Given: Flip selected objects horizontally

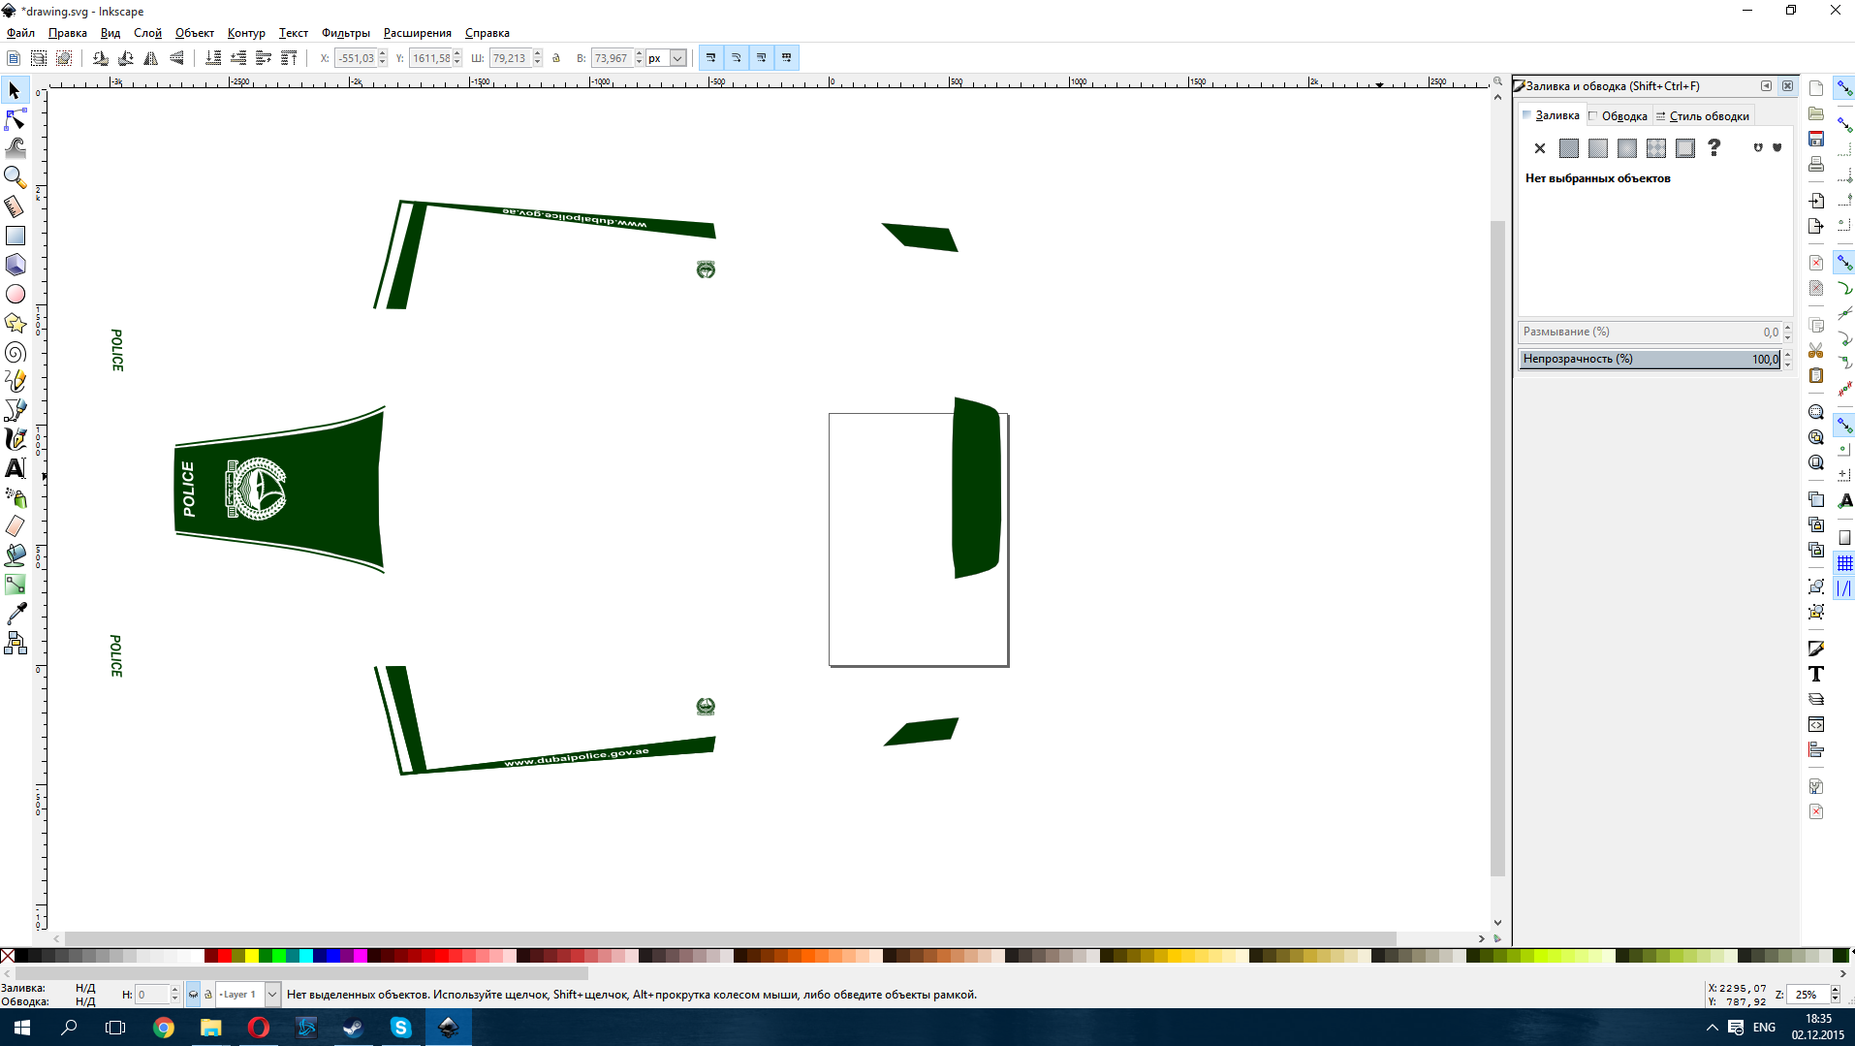Looking at the screenshot, I should 151,58.
